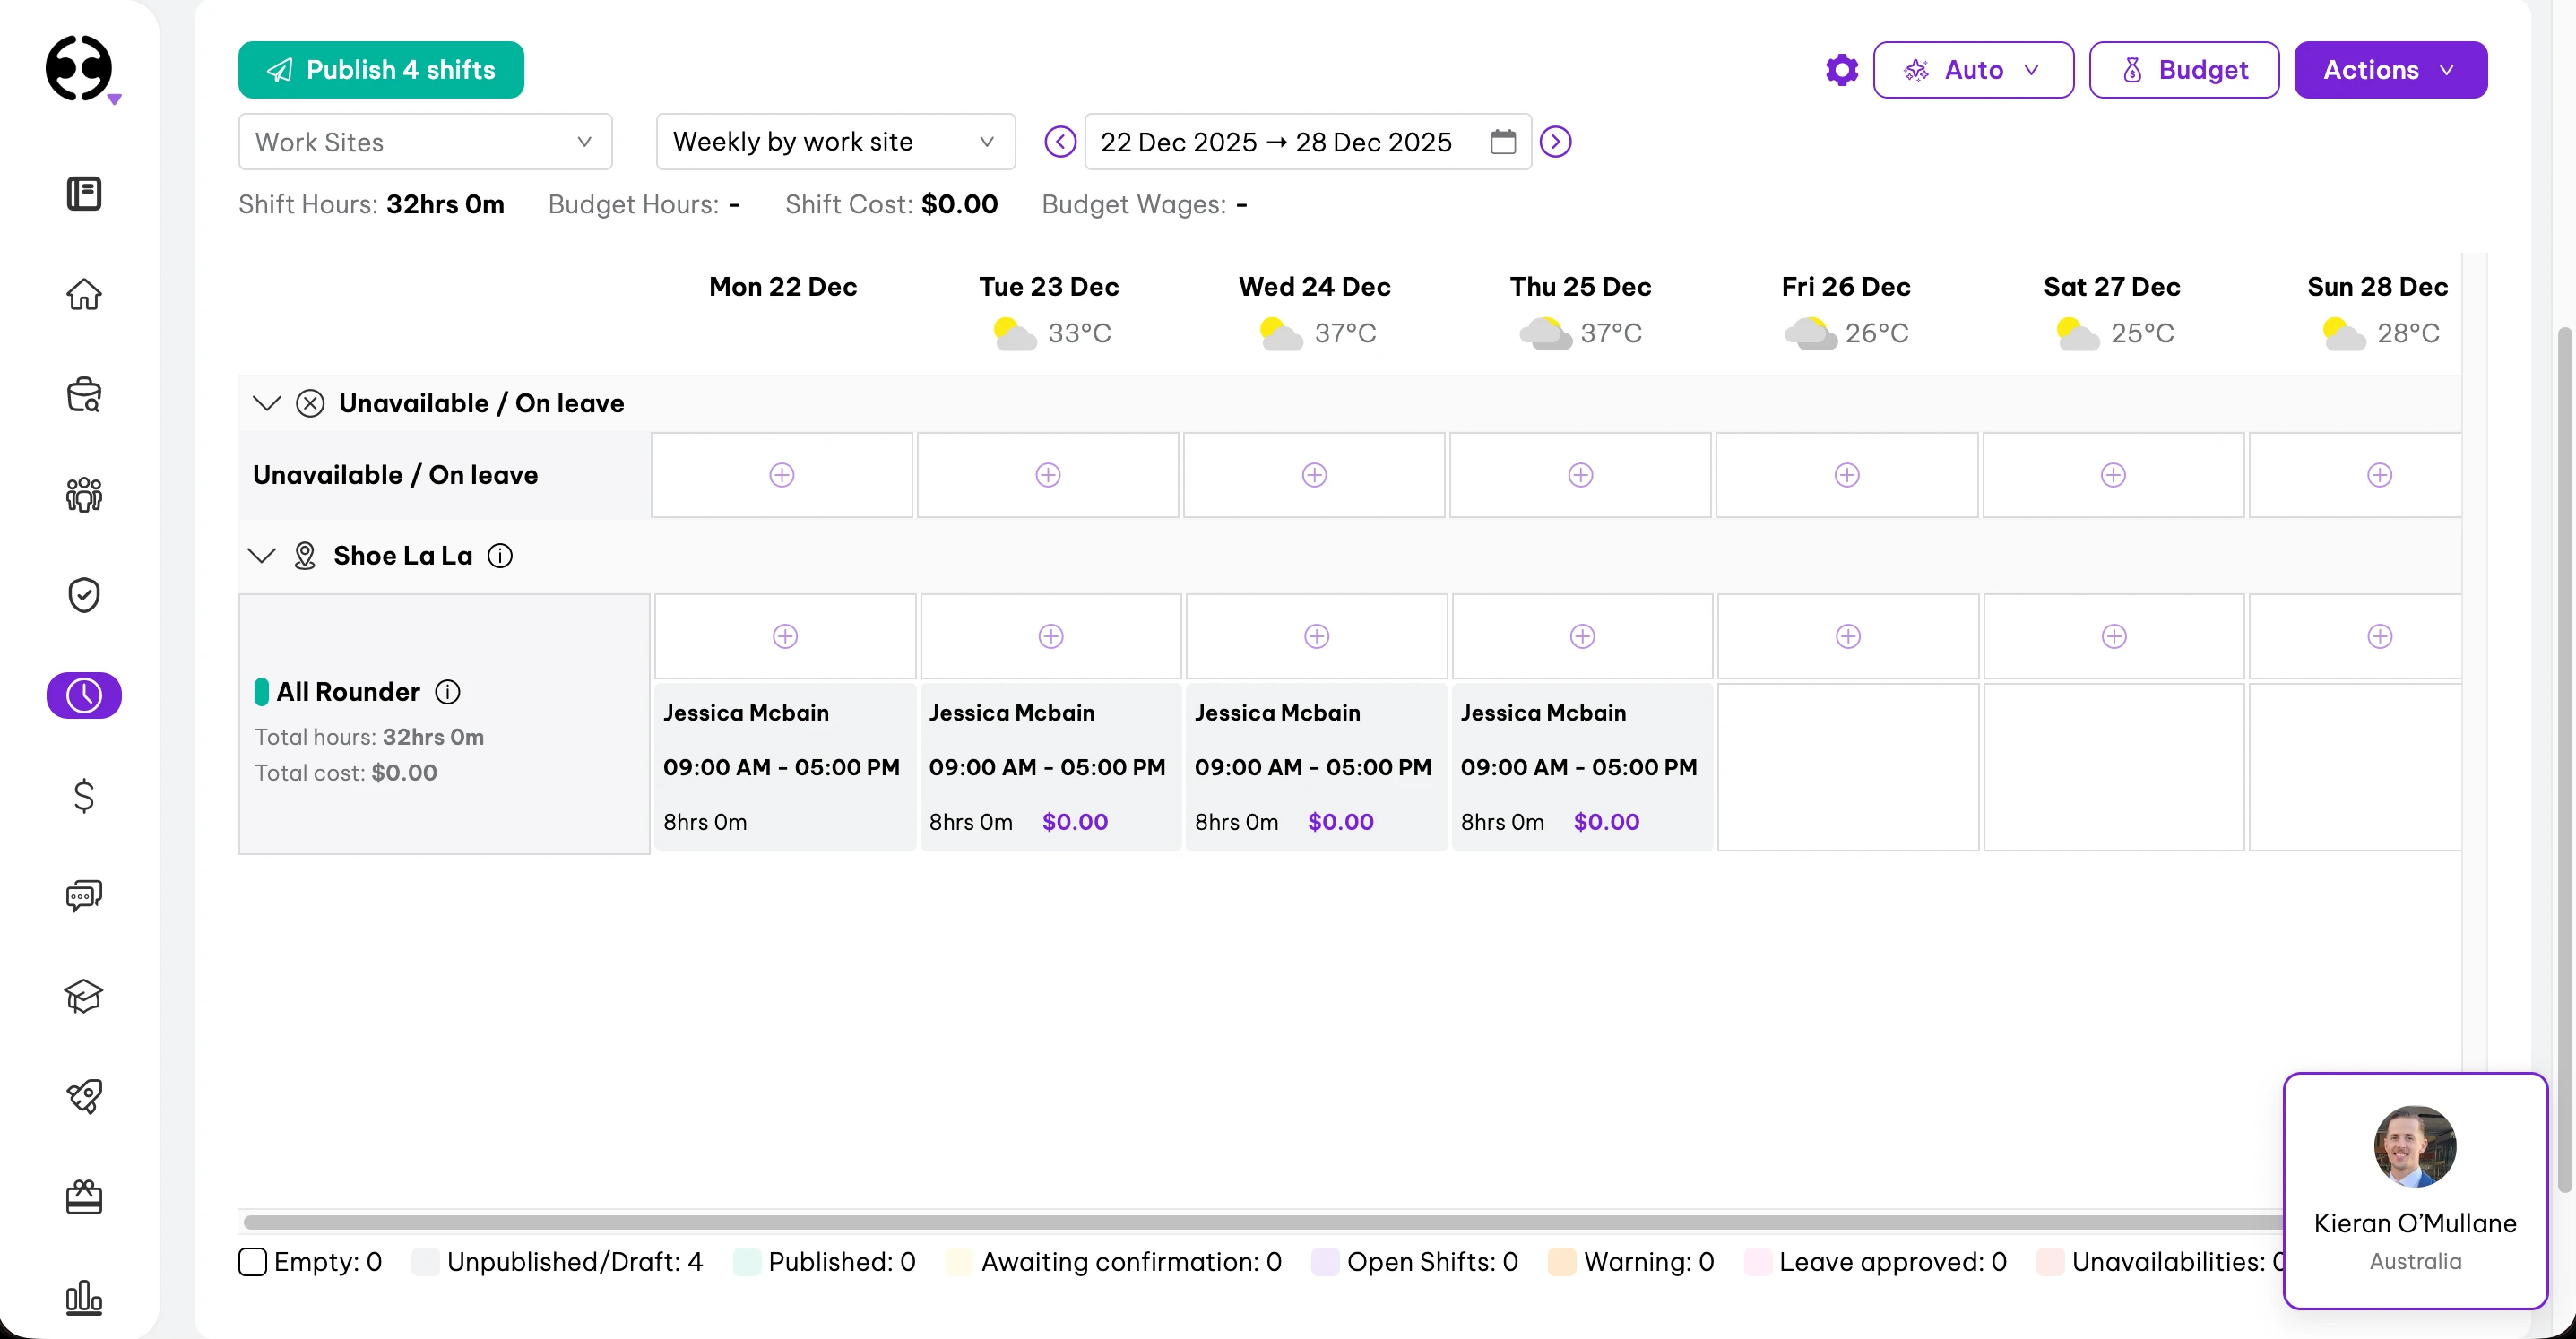Toggle the Empty filter checkbox in the legend
The width and height of the screenshot is (2576, 1339).
tap(253, 1262)
